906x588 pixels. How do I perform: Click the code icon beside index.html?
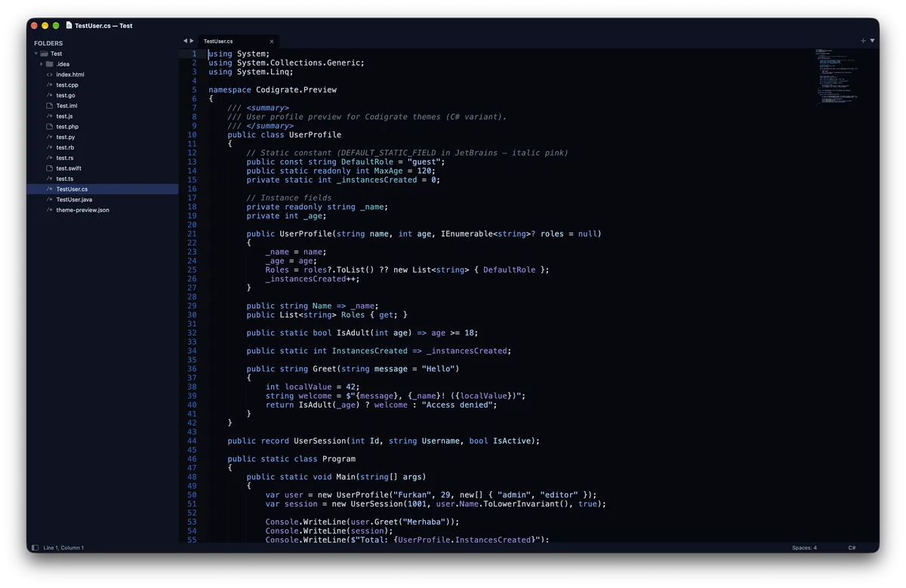pyautogui.click(x=50, y=75)
